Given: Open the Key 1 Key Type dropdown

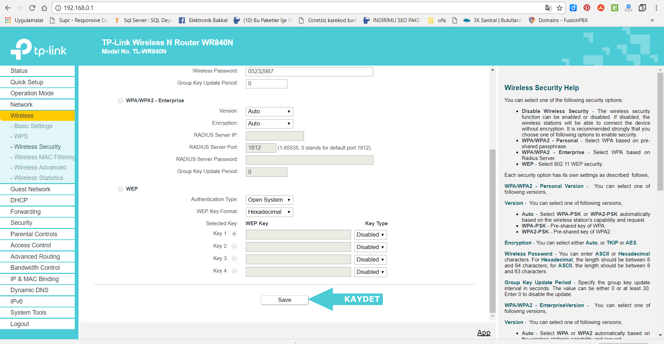Looking at the screenshot, I should click(370, 235).
